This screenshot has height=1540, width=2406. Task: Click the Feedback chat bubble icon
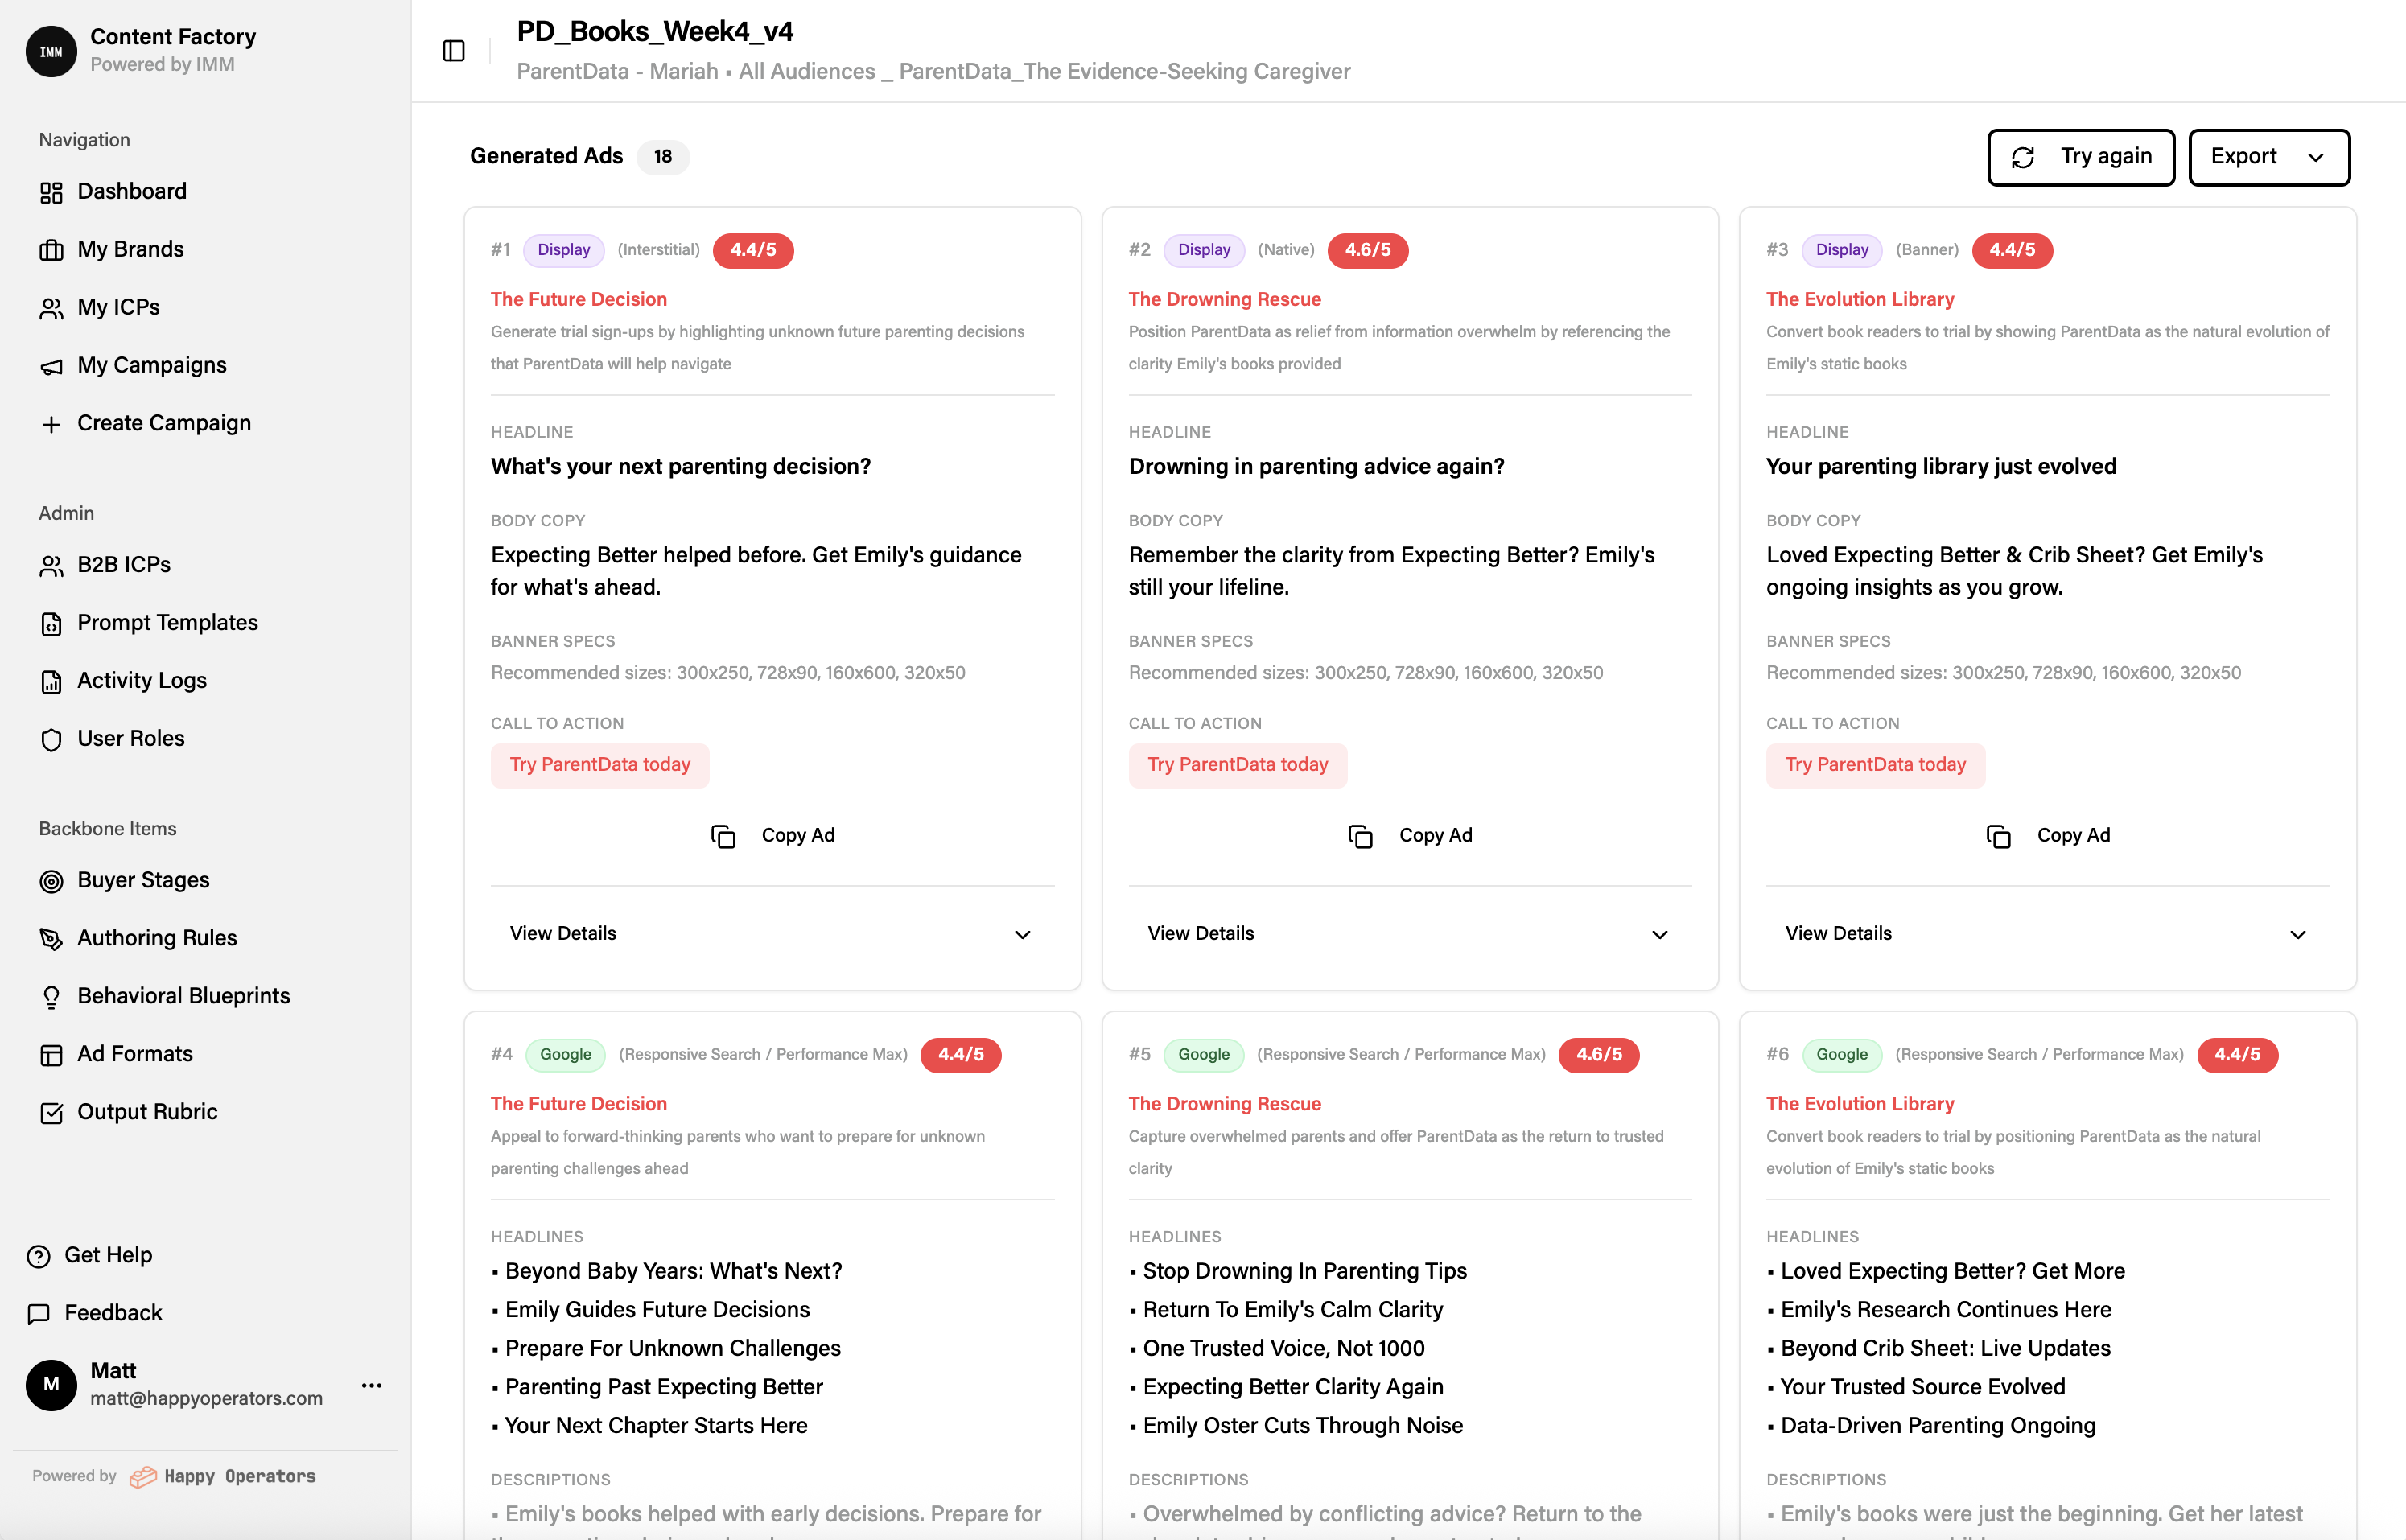[39, 1313]
